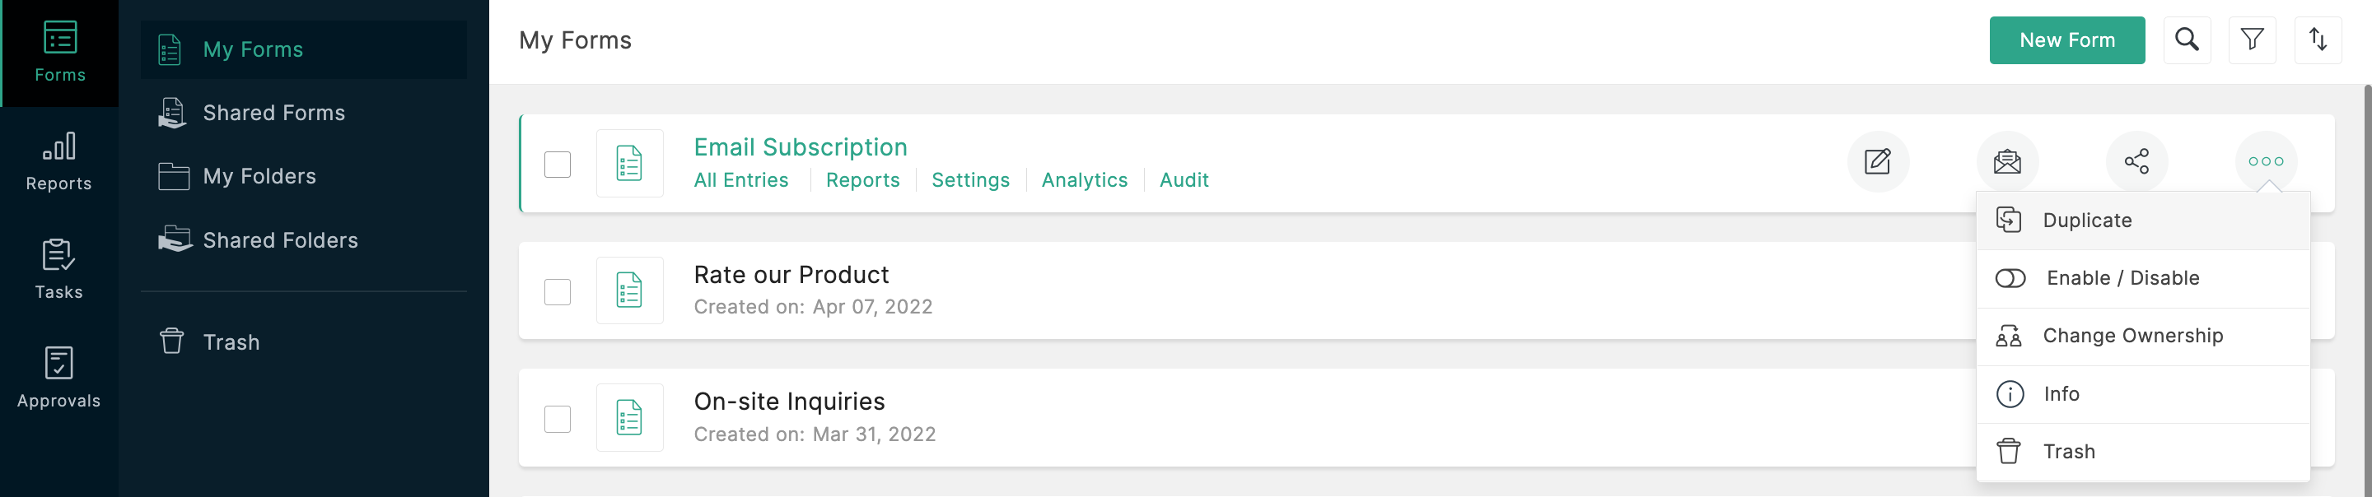Open Shared Folders in the navigation
The height and width of the screenshot is (497, 2372).
[x=279, y=240]
